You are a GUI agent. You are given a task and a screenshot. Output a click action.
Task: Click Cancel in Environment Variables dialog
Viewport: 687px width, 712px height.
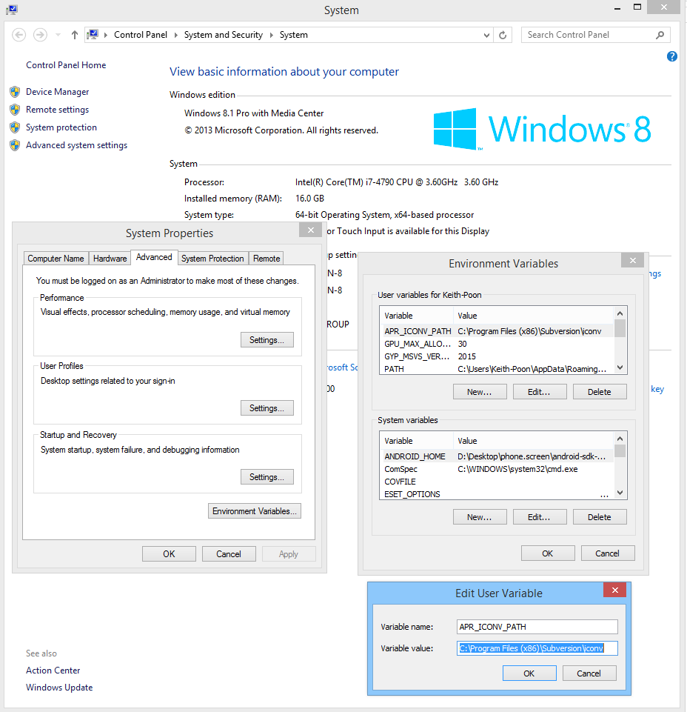(x=608, y=553)
